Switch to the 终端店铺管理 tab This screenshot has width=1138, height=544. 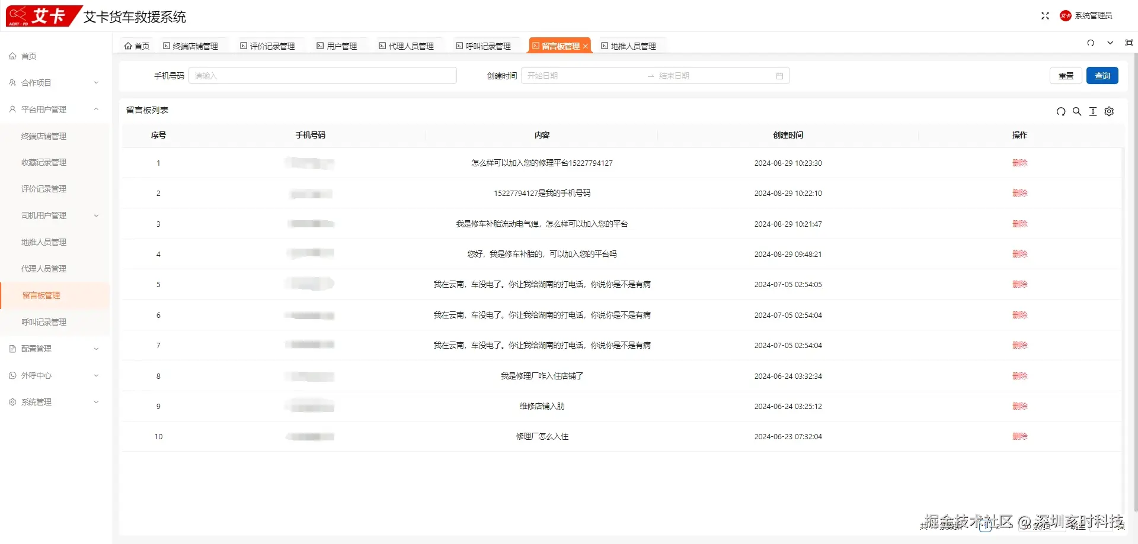tap(191, 46)
